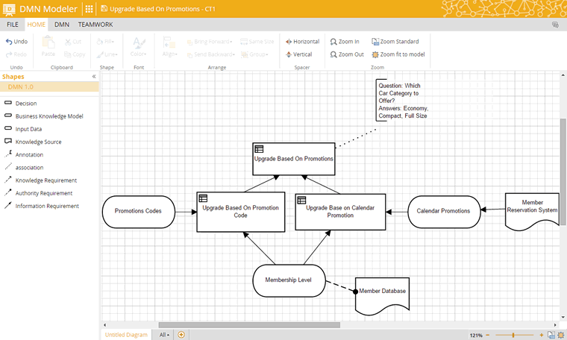Open the comments icon in the ribbon corner

click(x=555, y=25)
